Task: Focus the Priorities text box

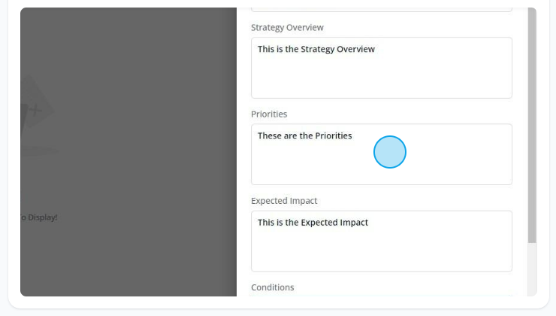Action: [382, 154]
